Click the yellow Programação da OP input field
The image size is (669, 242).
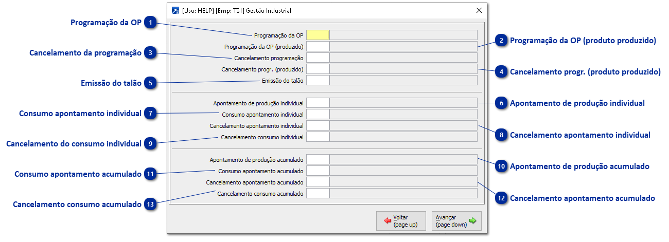pos(317,35)
